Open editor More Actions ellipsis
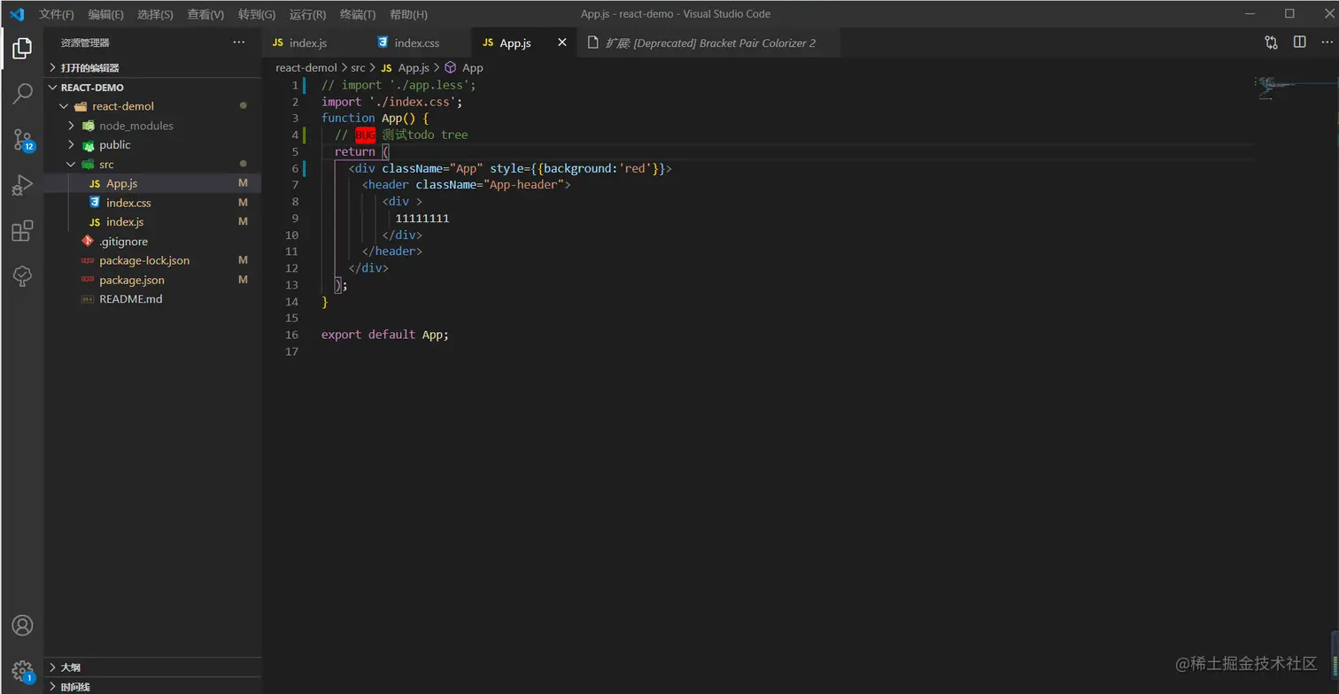Viewport: 1339px width, 694px height. pyautogui.click(x=1327, y=42)
